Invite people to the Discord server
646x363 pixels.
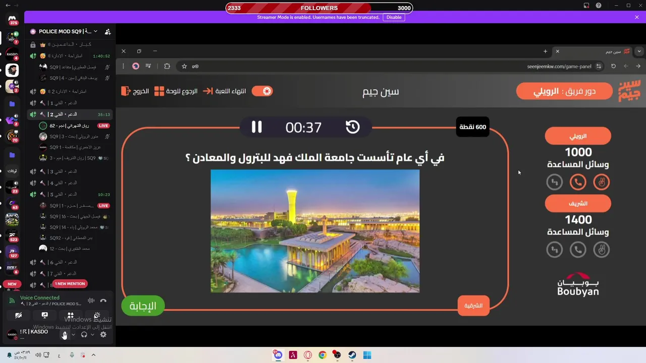[x=107, y=32]
